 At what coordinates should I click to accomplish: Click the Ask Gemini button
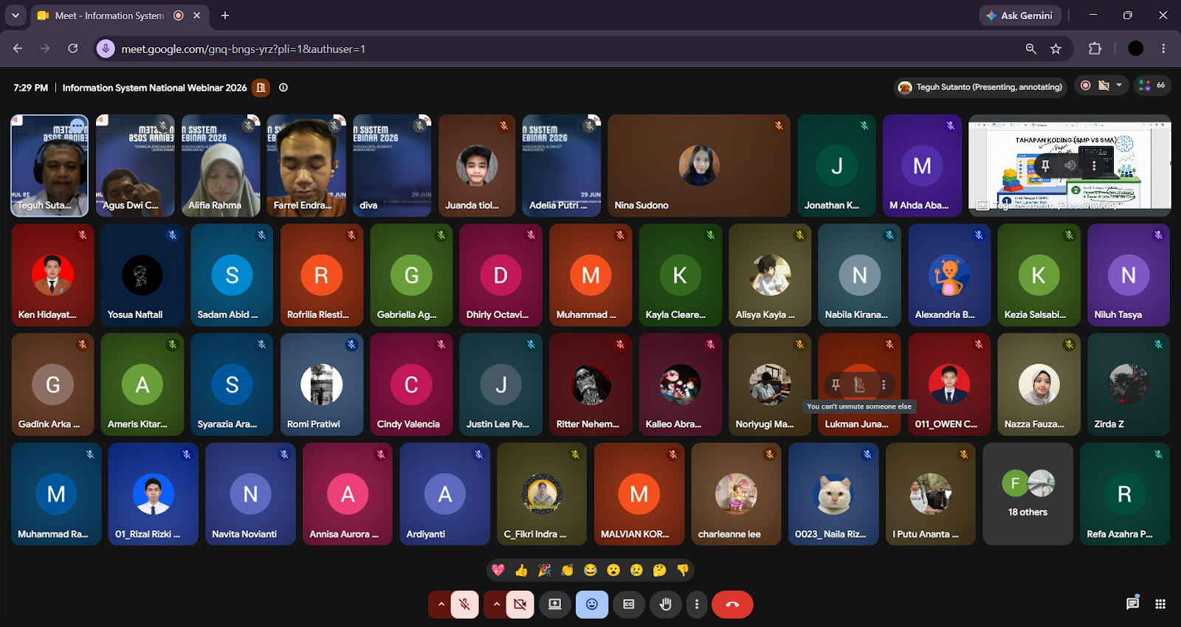tap(1020, 15)
